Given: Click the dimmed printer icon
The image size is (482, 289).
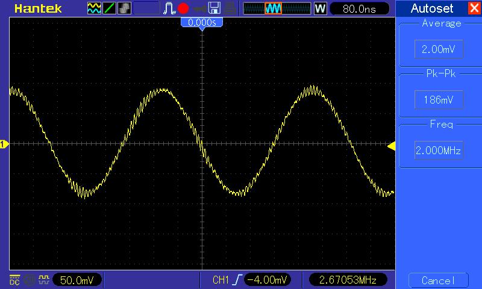Looking at the screenshot, I should click(x=230, y=8).
